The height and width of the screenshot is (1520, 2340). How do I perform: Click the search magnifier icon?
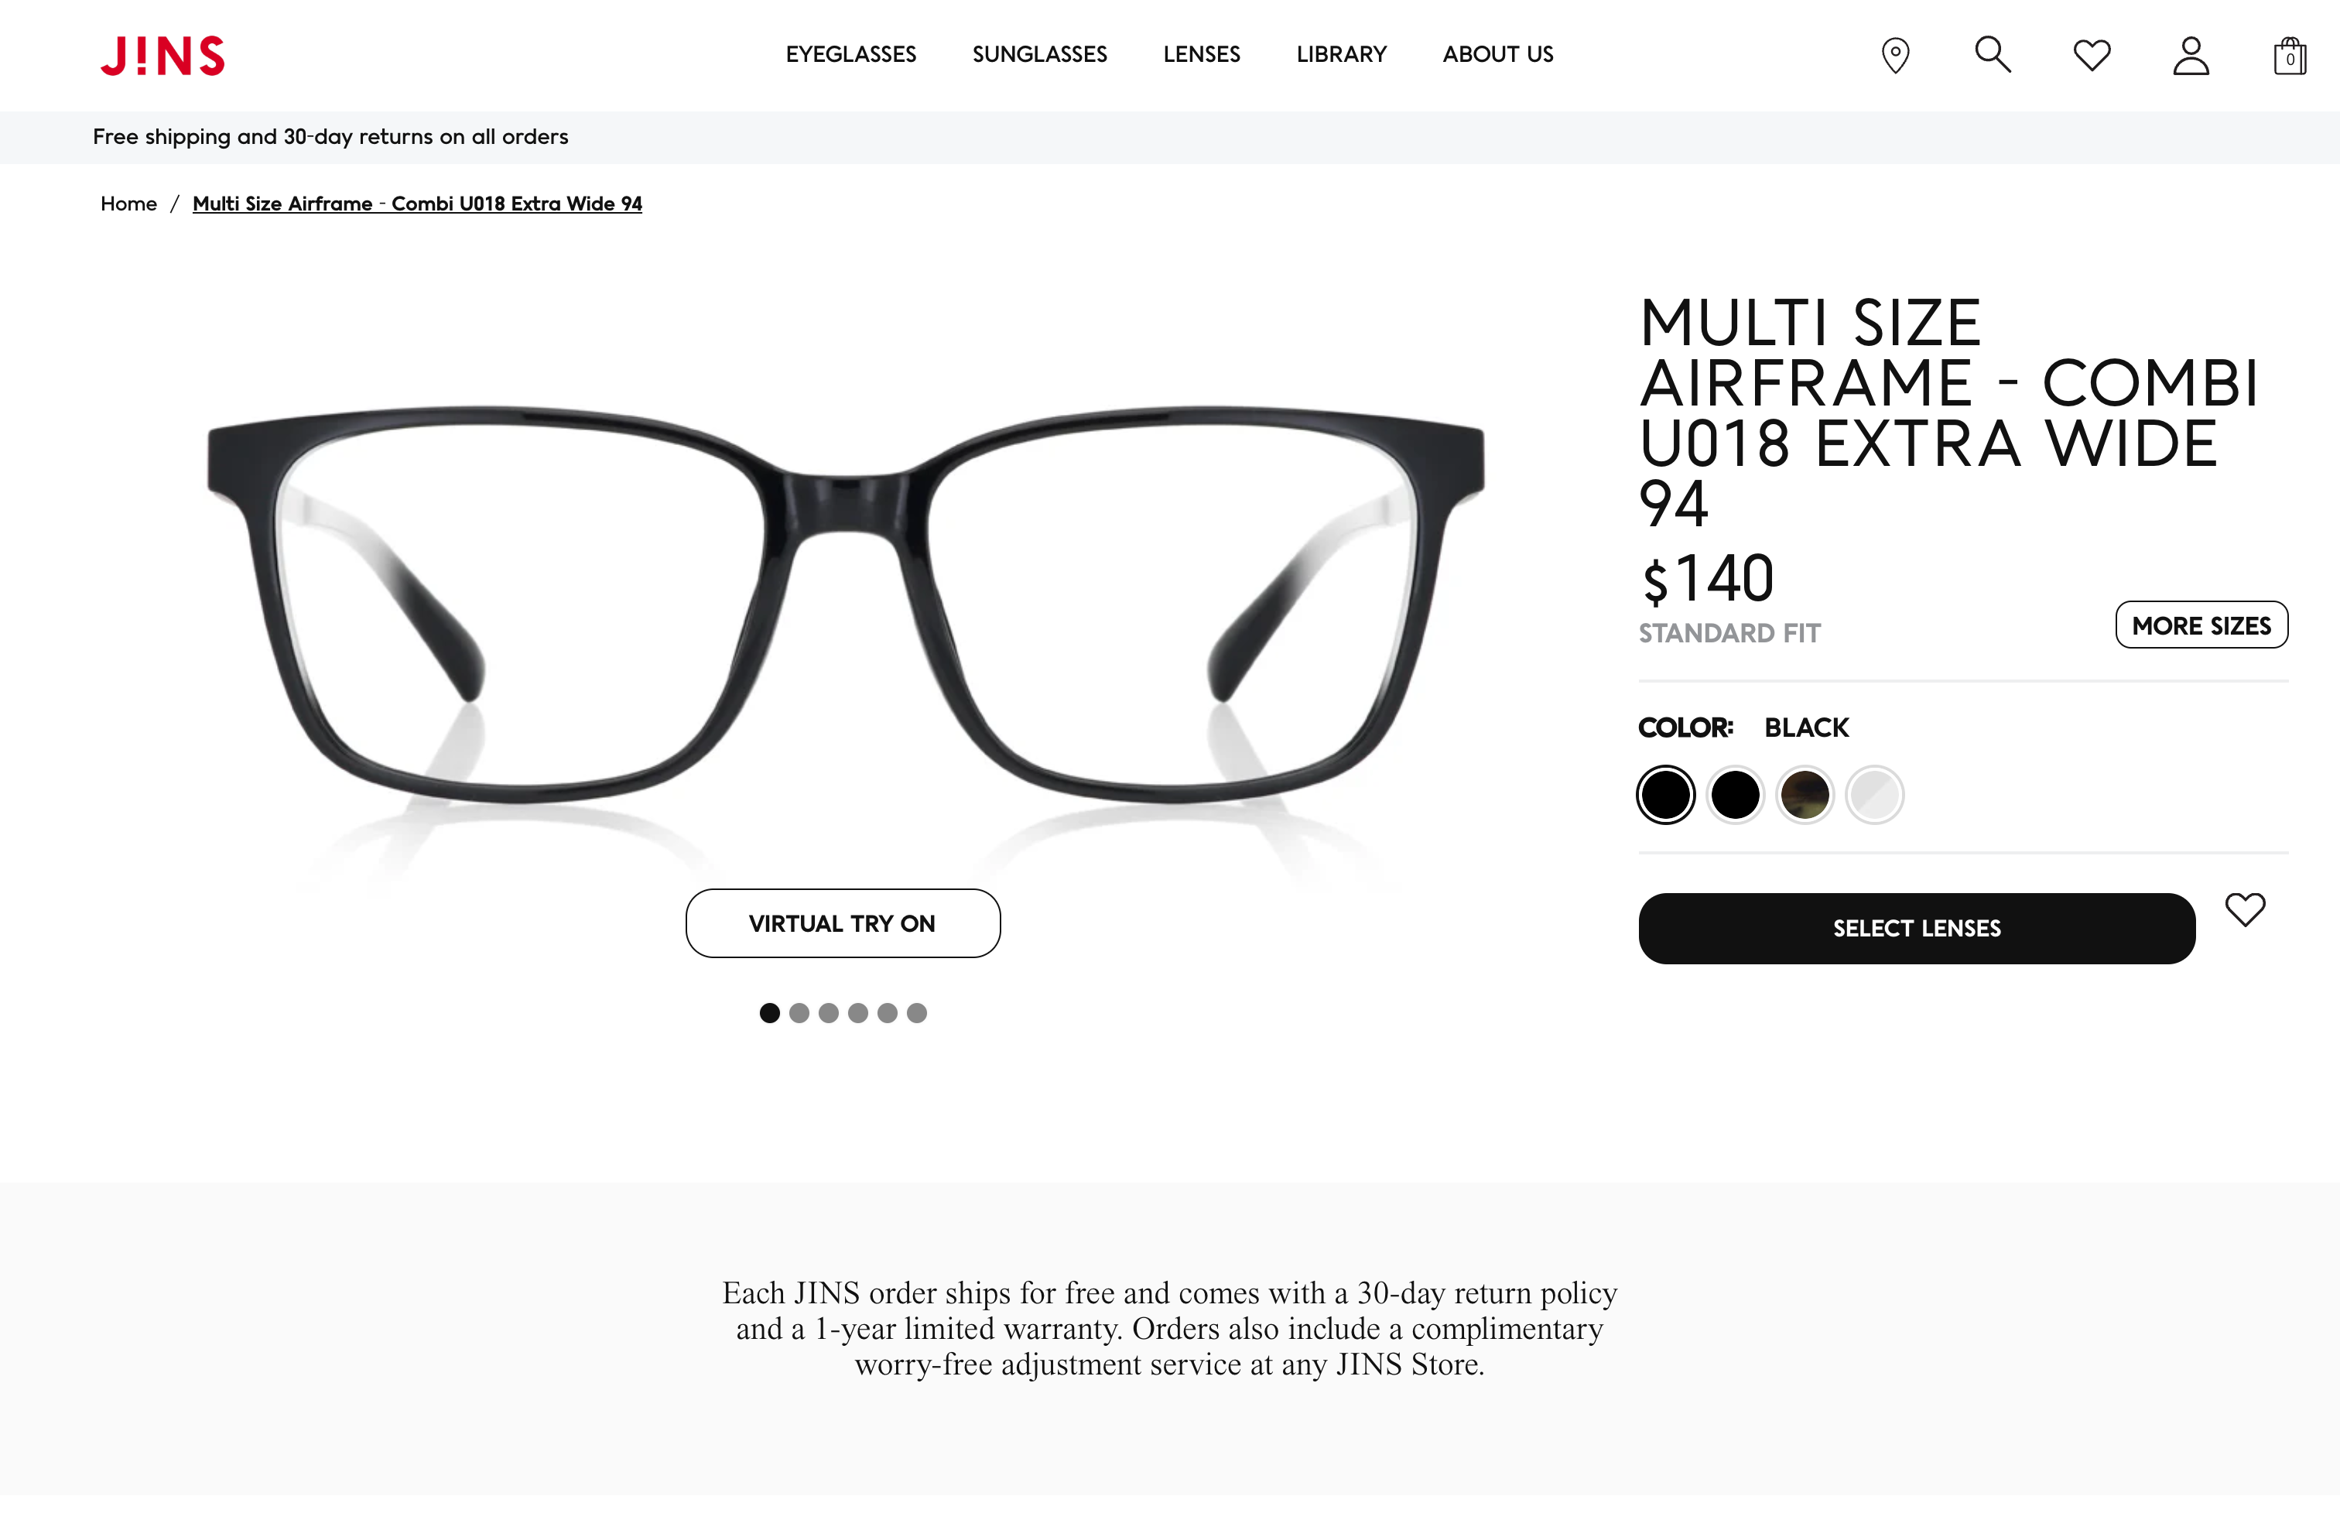(x=1993, y=54)
